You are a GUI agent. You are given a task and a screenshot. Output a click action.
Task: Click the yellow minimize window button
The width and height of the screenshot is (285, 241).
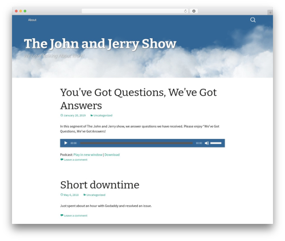point(21,11)
